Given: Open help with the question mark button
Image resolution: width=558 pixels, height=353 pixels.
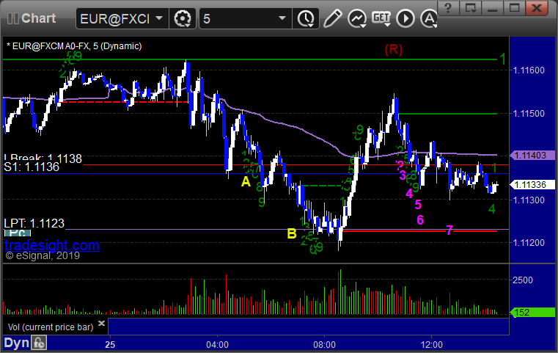Looking at the screenshot, I should click(448, 8).
